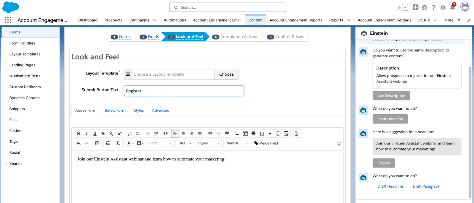Open the Prospects nav tab

click(x=113, y=20)
